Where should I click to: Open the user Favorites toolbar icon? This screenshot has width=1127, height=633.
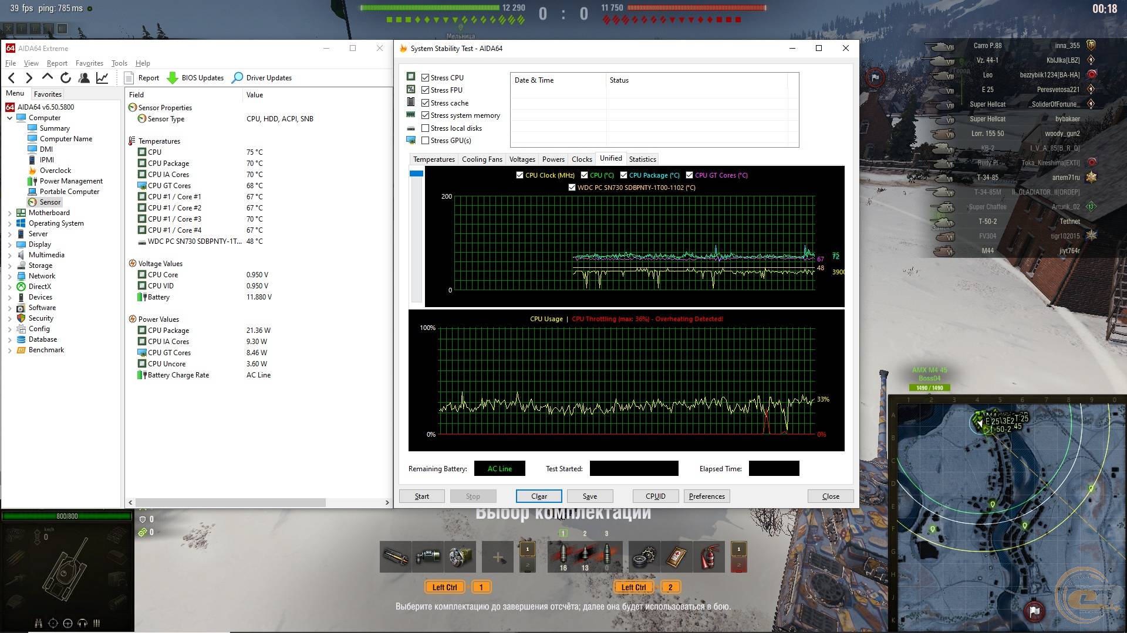tap(84, 77)
